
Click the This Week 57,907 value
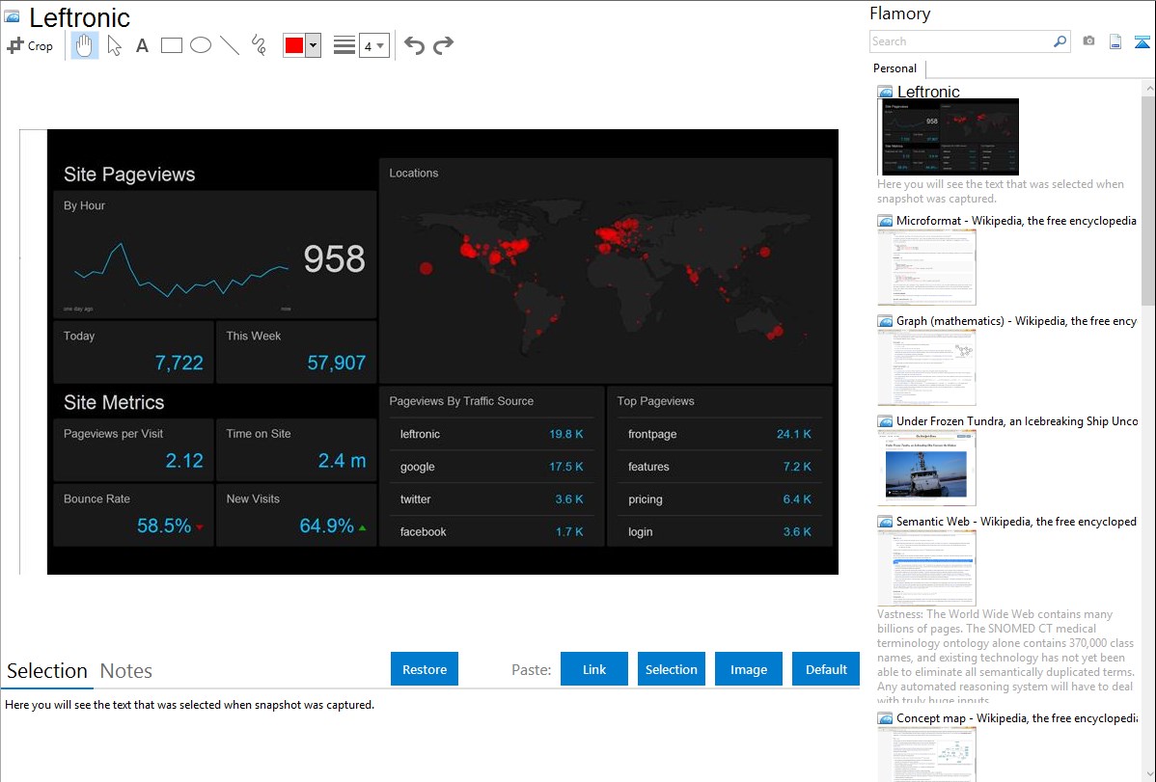coord(336,363)
